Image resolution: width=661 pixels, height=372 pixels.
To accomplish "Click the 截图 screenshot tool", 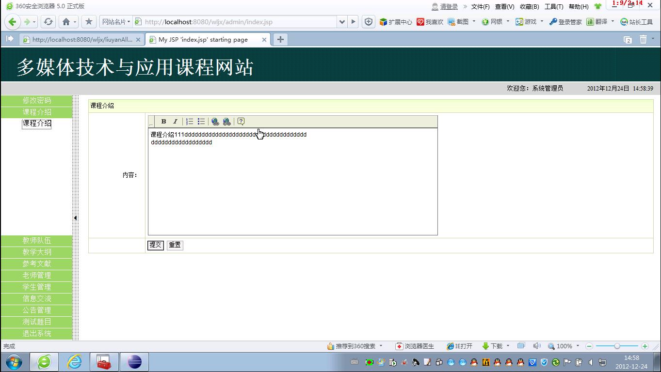I will pyautogui.click(x=458, y=22).
